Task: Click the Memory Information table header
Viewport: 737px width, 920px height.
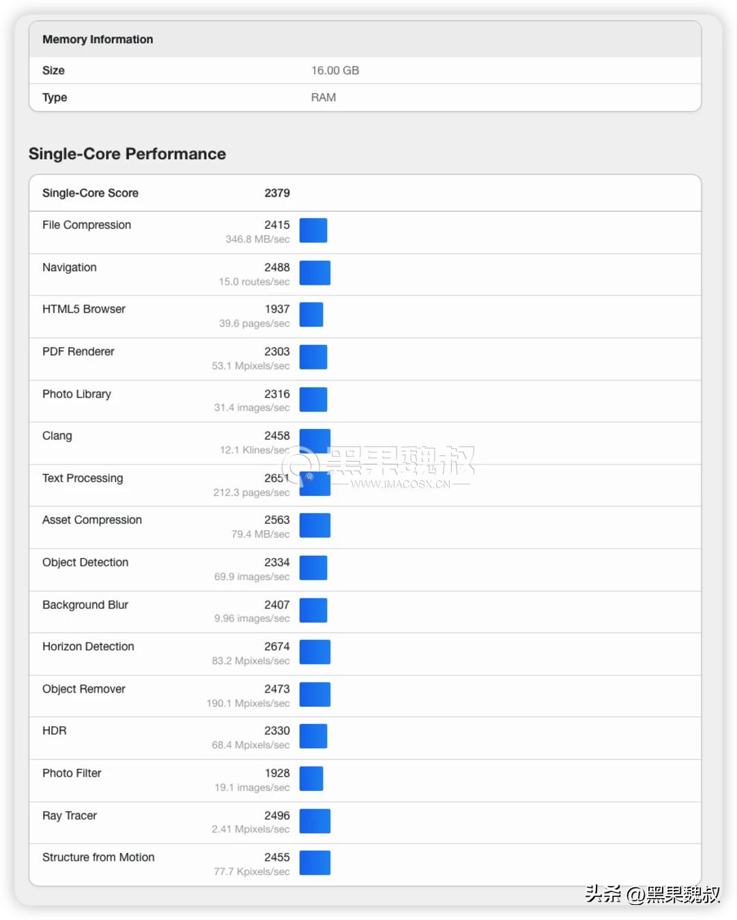Action: (98, 40)
